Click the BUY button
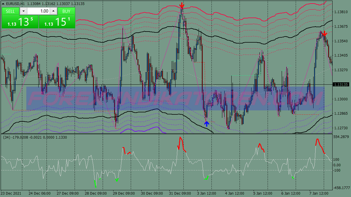The width and height of the screenshot is (351, 197). click(66, 11)
